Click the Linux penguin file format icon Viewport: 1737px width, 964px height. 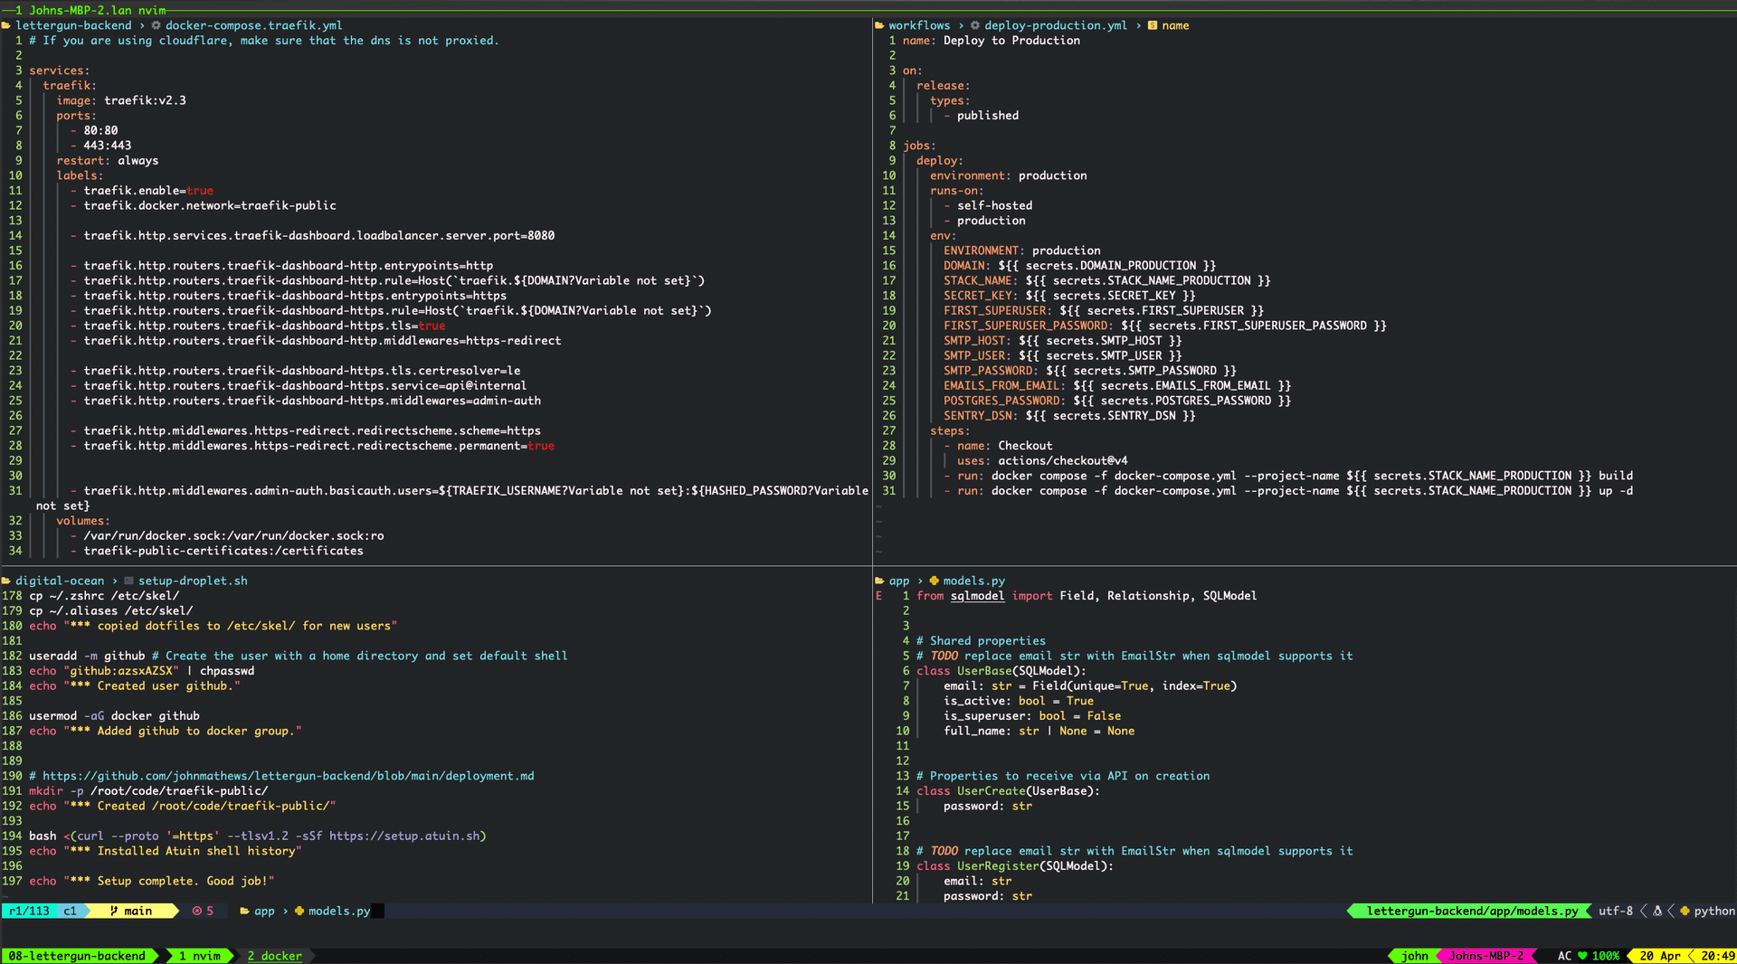(1657, 911)
